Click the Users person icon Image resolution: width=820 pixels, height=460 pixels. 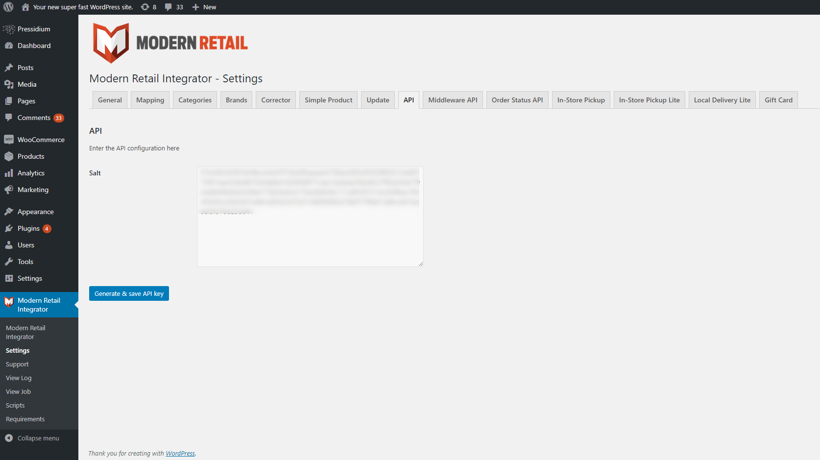(9, 245)
